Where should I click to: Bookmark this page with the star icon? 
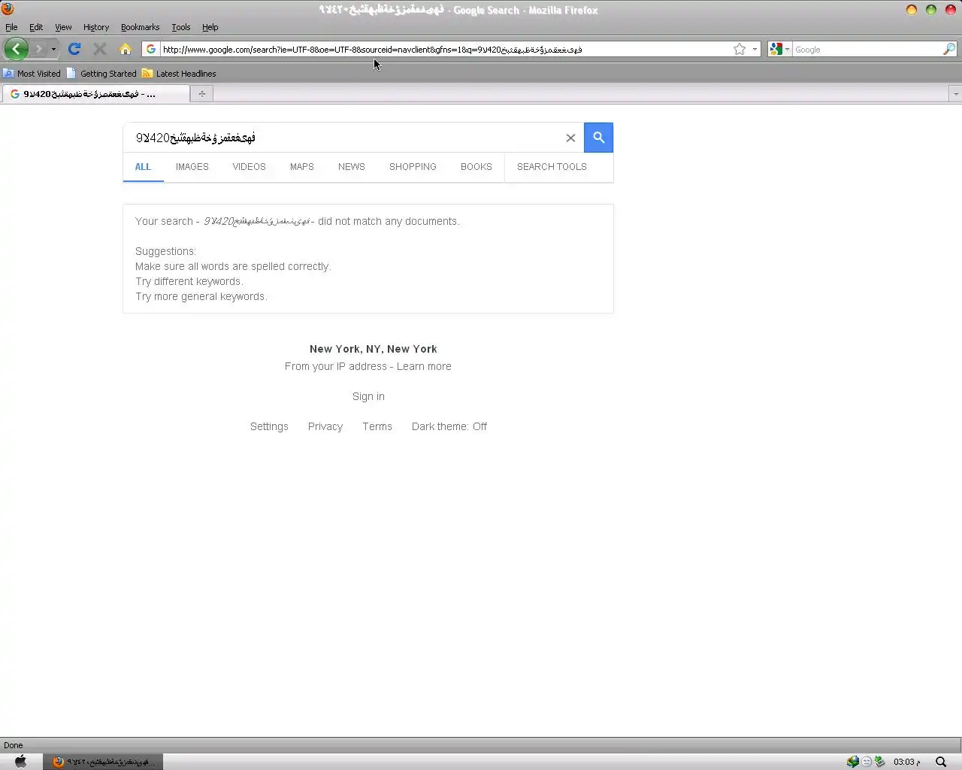point(740,49)
